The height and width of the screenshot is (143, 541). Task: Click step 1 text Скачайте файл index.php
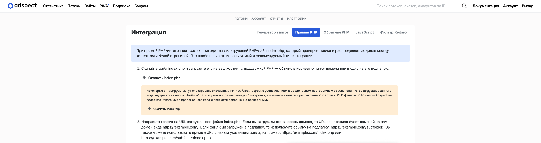(x=265, y=69)
